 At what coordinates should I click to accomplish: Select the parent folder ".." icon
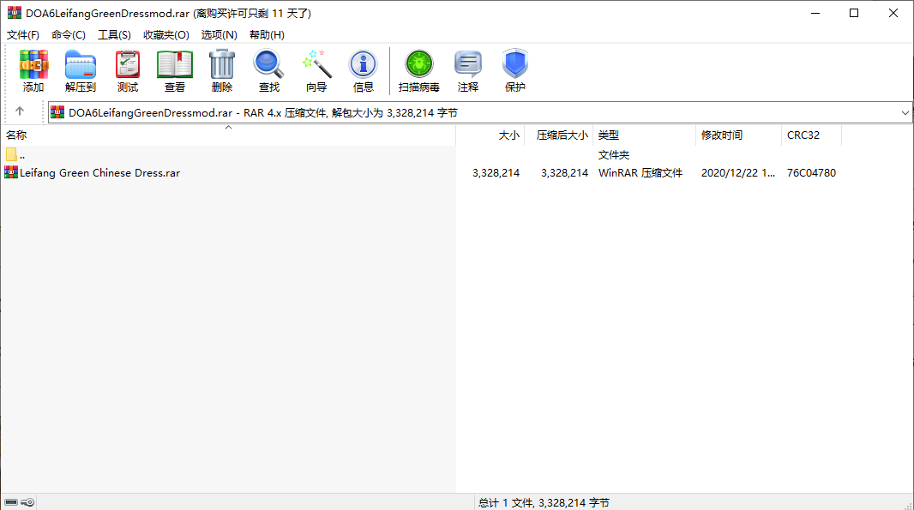(11, 154)
